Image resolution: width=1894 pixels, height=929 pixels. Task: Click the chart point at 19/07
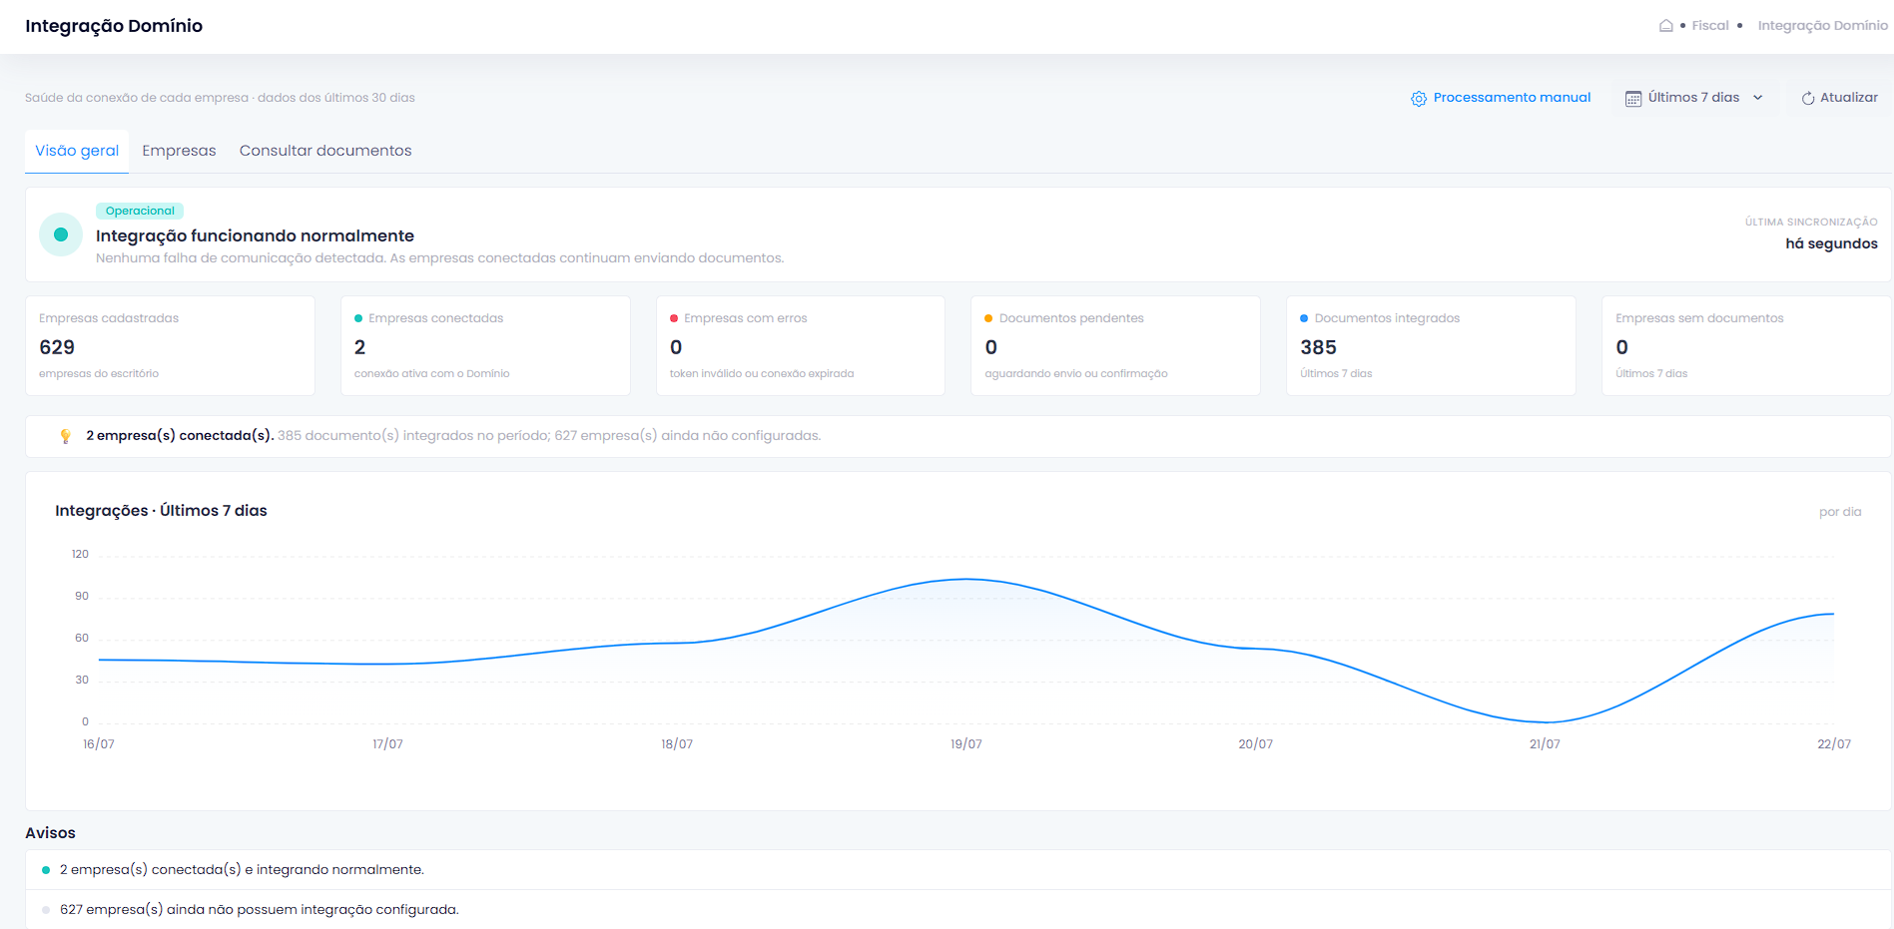[x=966, y=579]
